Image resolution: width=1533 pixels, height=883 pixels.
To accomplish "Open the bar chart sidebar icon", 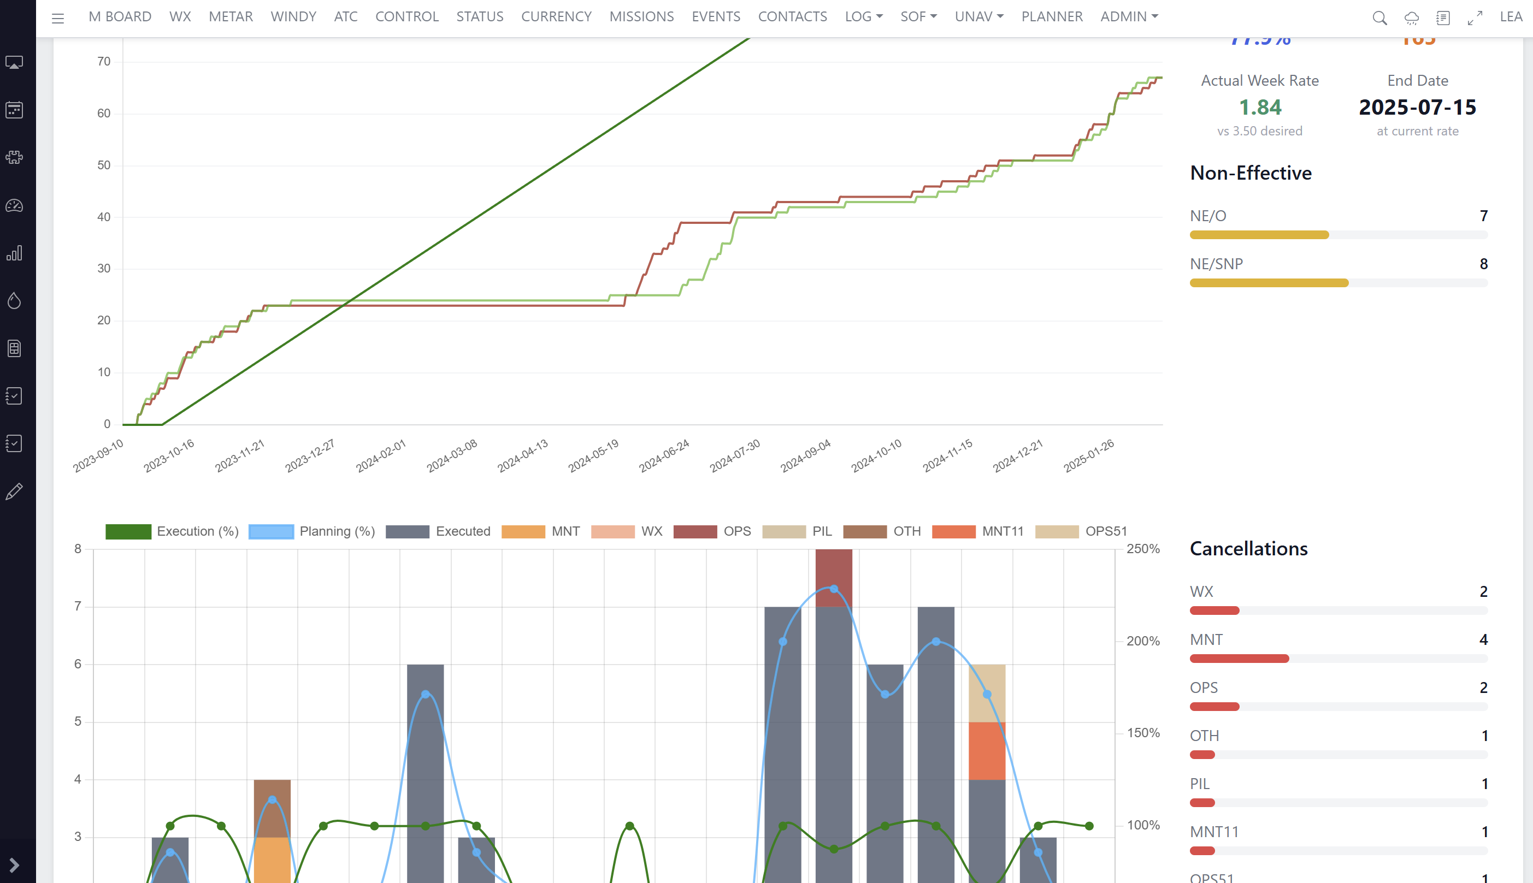I will (x=15, y=253).
